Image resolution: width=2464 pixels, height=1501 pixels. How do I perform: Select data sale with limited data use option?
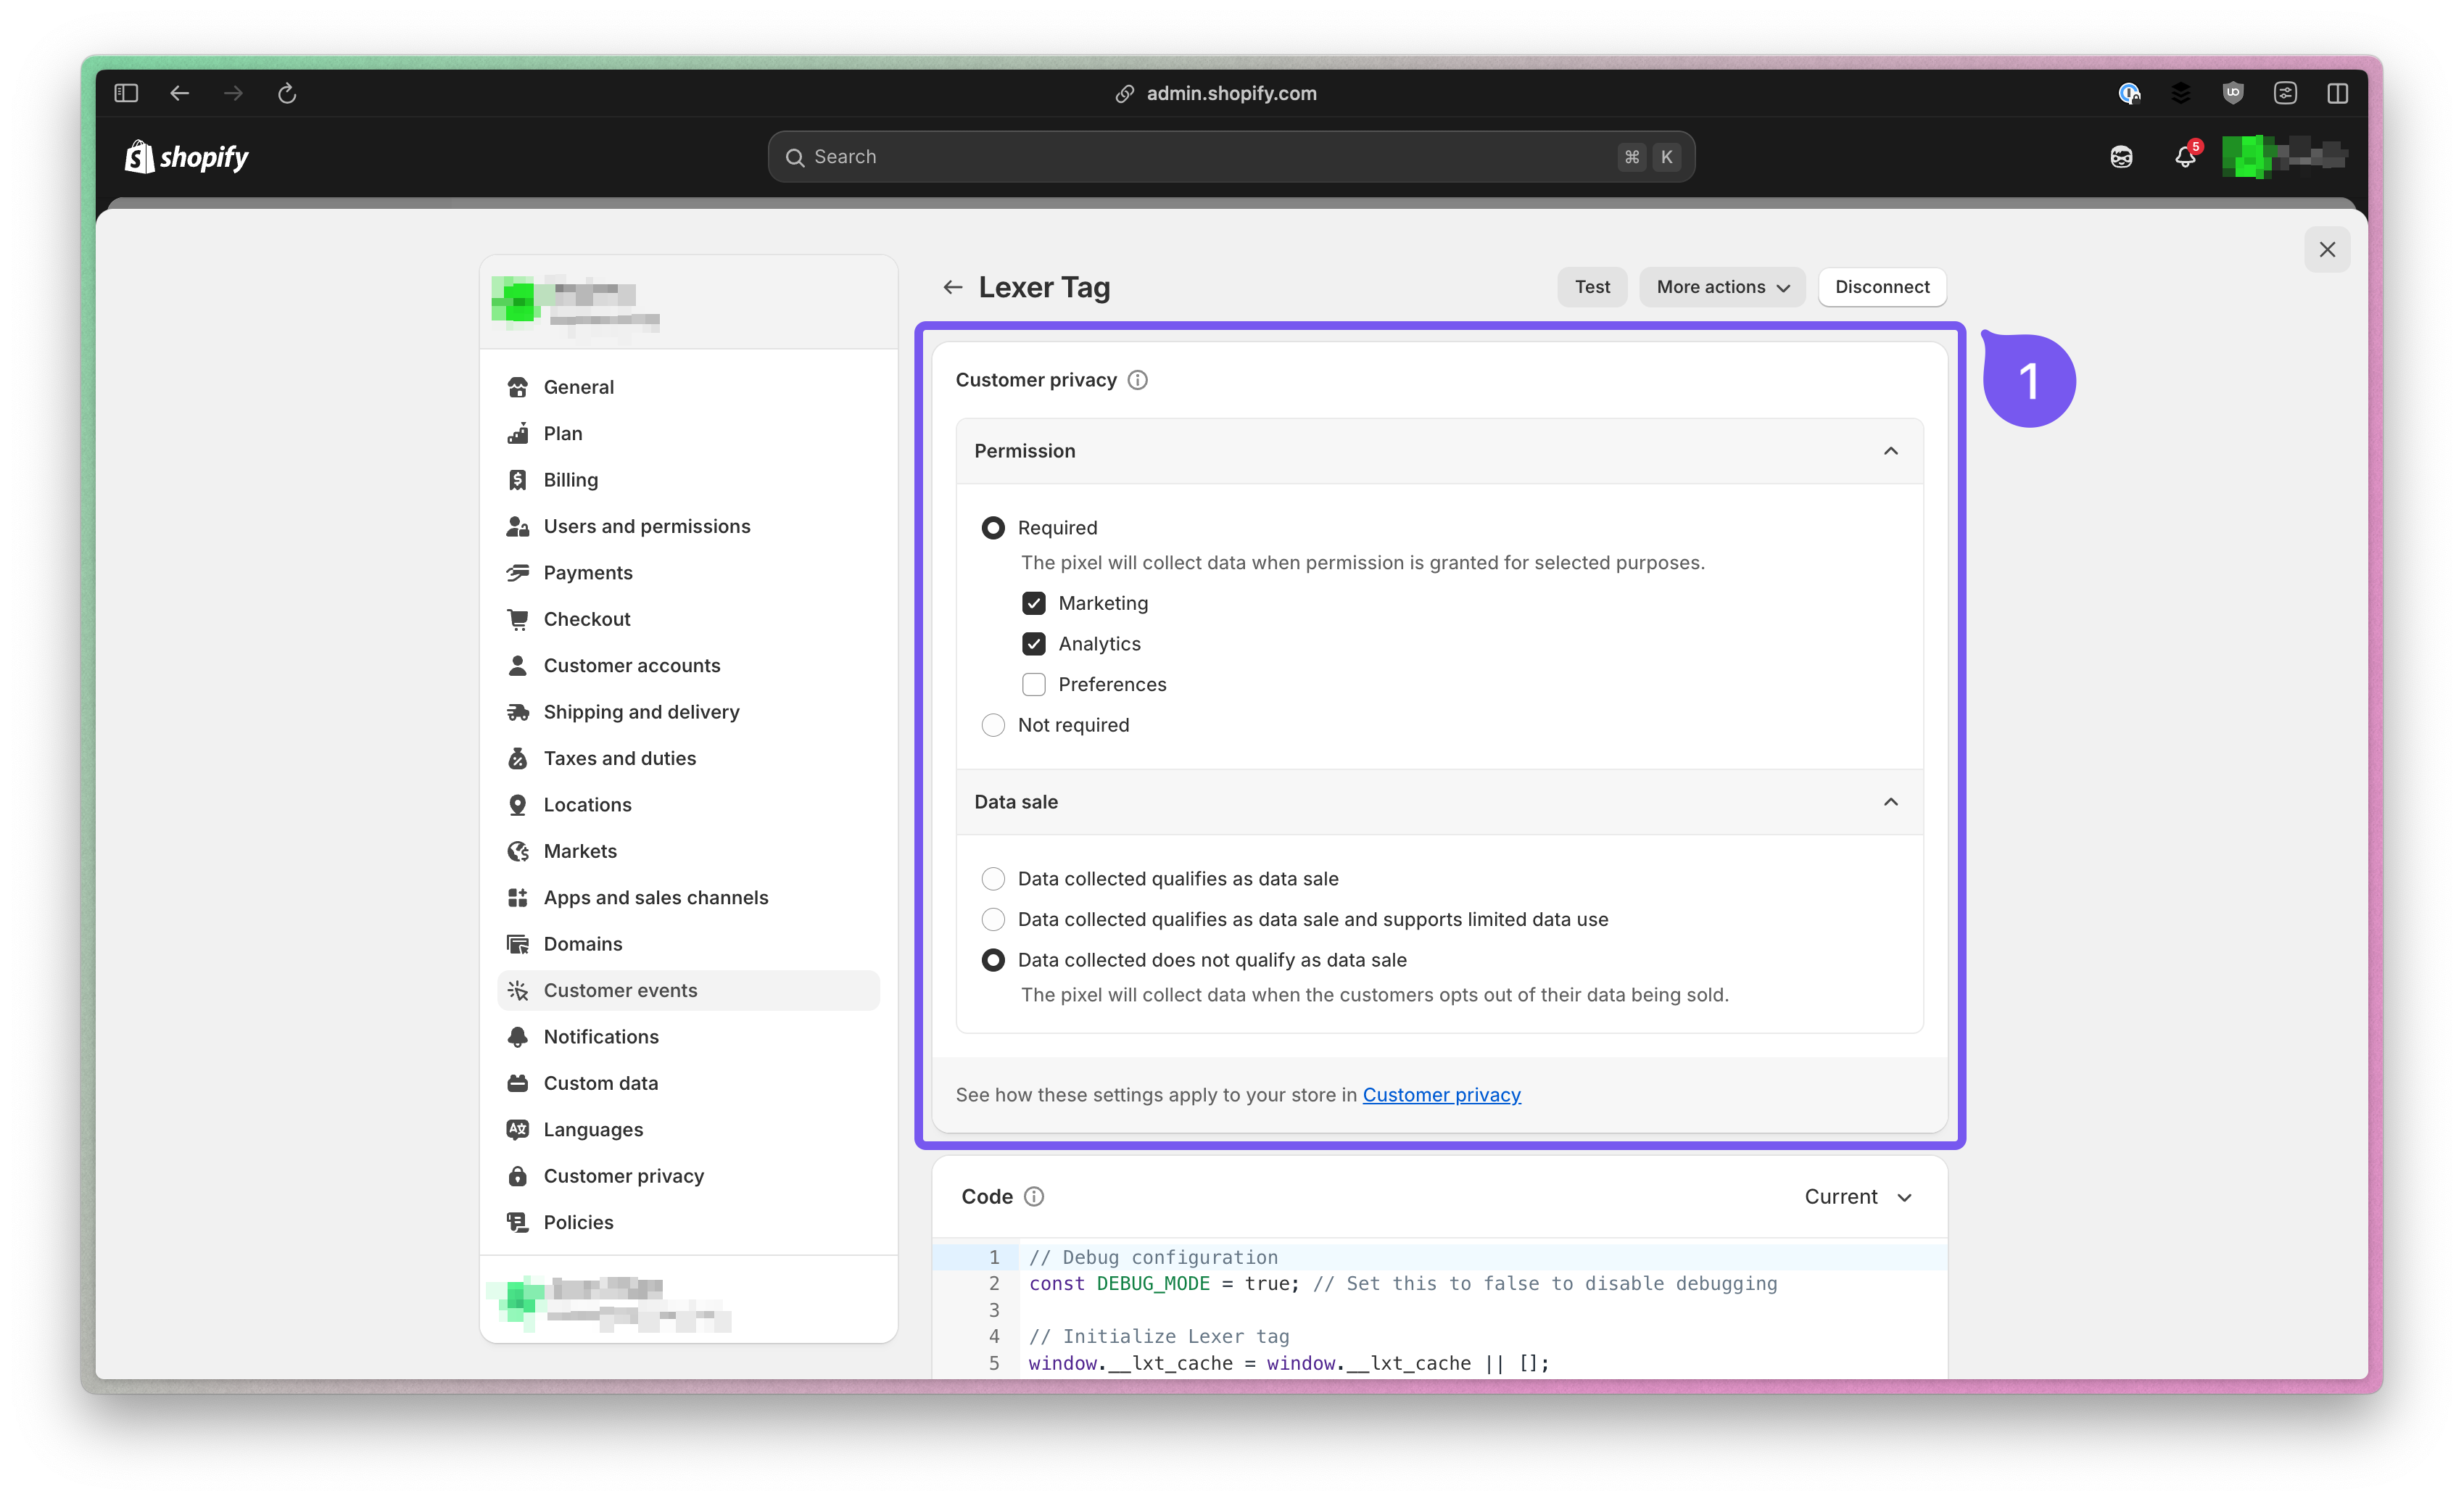(993, 920)
